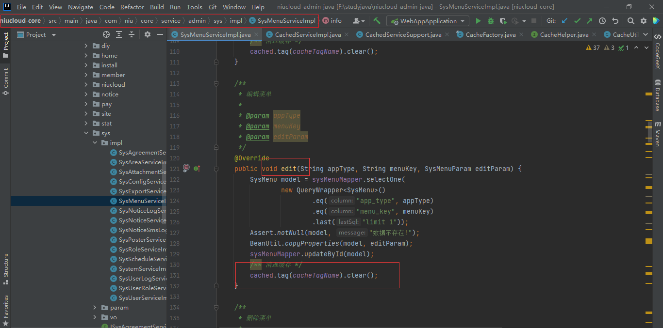
Task: Expand the param folder in project tree
Action: click(95, 308)
